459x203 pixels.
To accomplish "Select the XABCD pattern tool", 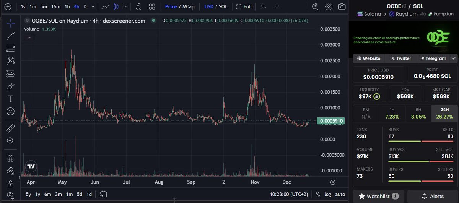I will click(x=11, y=61).
